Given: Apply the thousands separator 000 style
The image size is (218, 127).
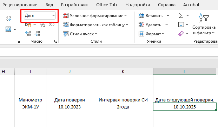Looking at the screenshot, I should (x=51, y=24).
